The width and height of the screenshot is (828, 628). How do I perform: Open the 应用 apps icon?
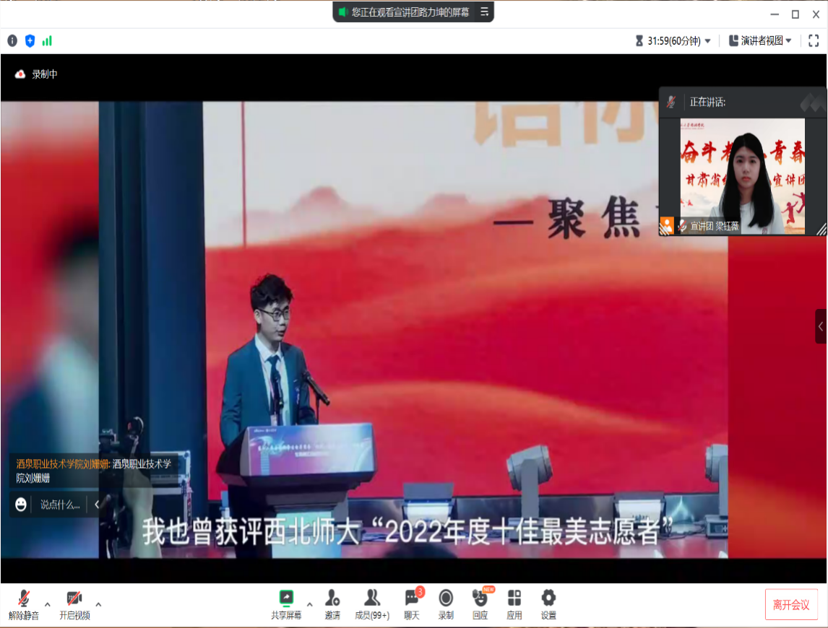514,604
